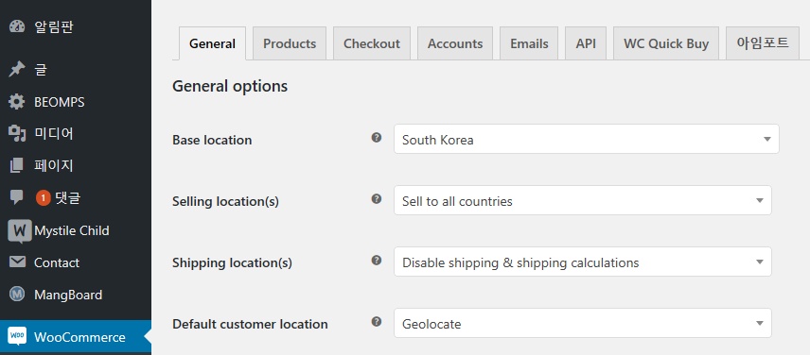Click the speech bubble icon beside 댓글
The height and width of the screenshot is (355, 810).
coord(16,198)
